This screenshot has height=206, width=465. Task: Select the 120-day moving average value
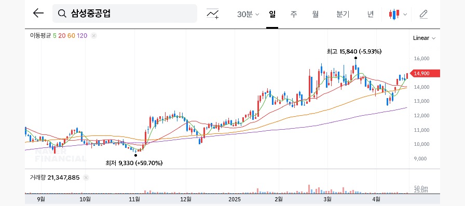pos(82,36)
